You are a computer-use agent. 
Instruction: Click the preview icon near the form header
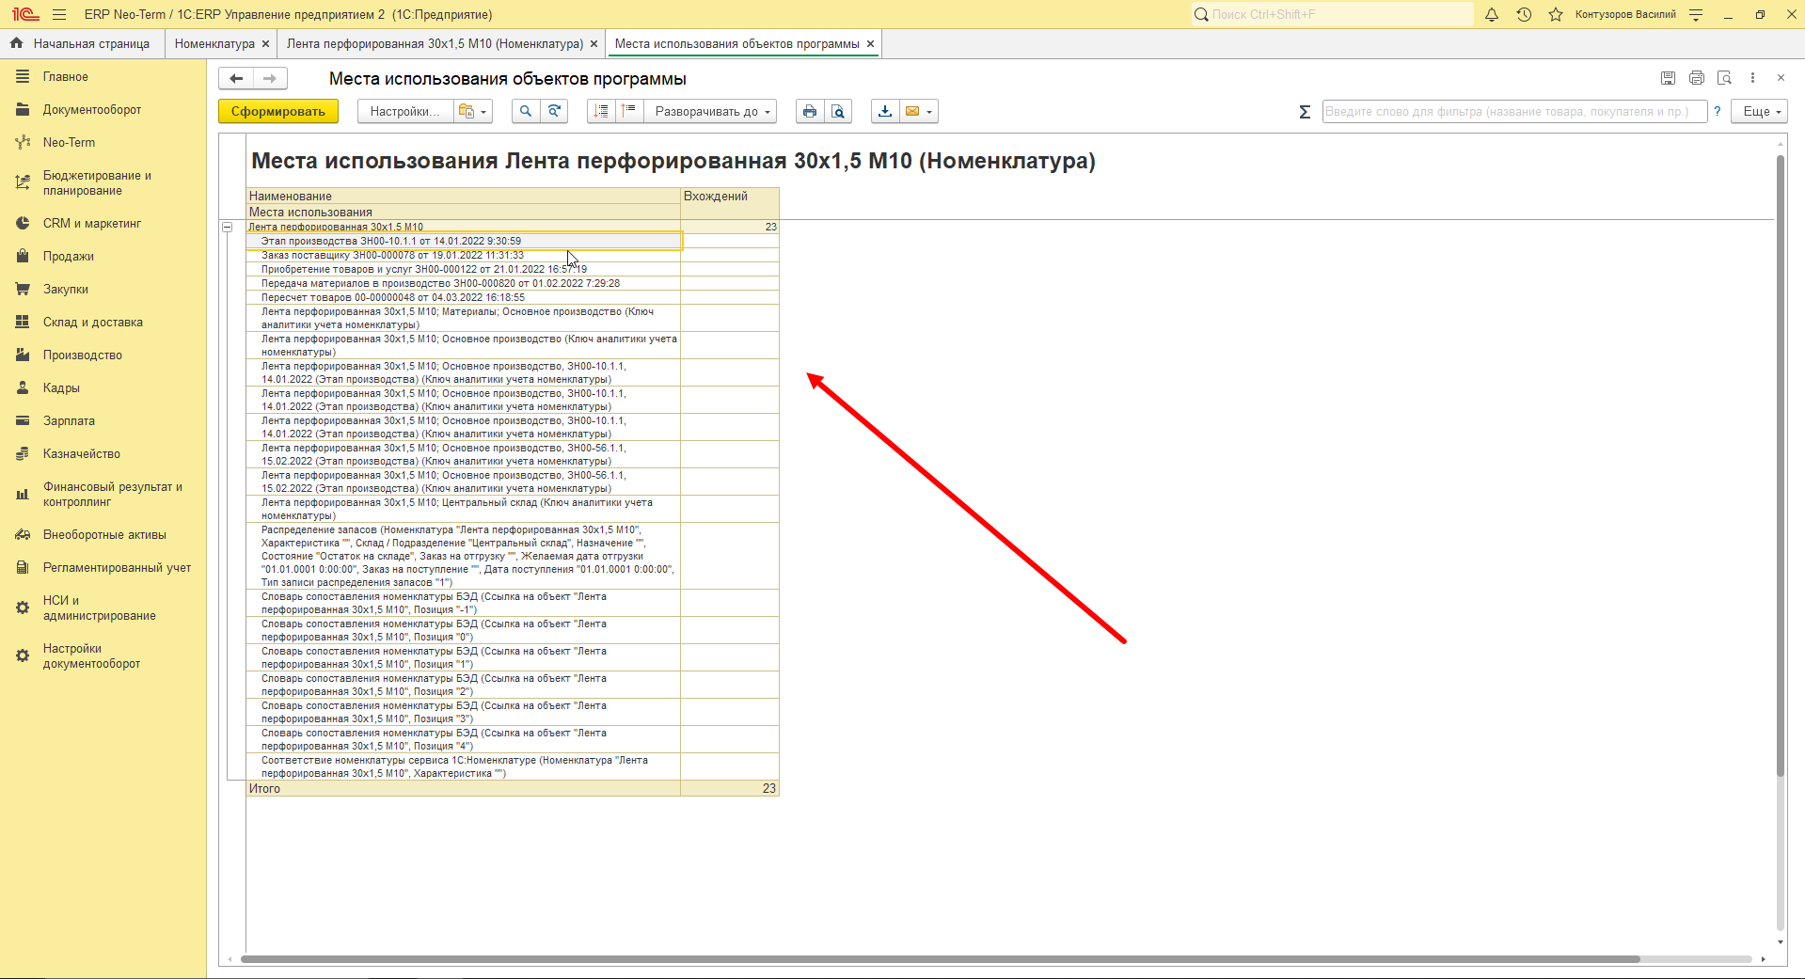click(x=1724, y=78)
